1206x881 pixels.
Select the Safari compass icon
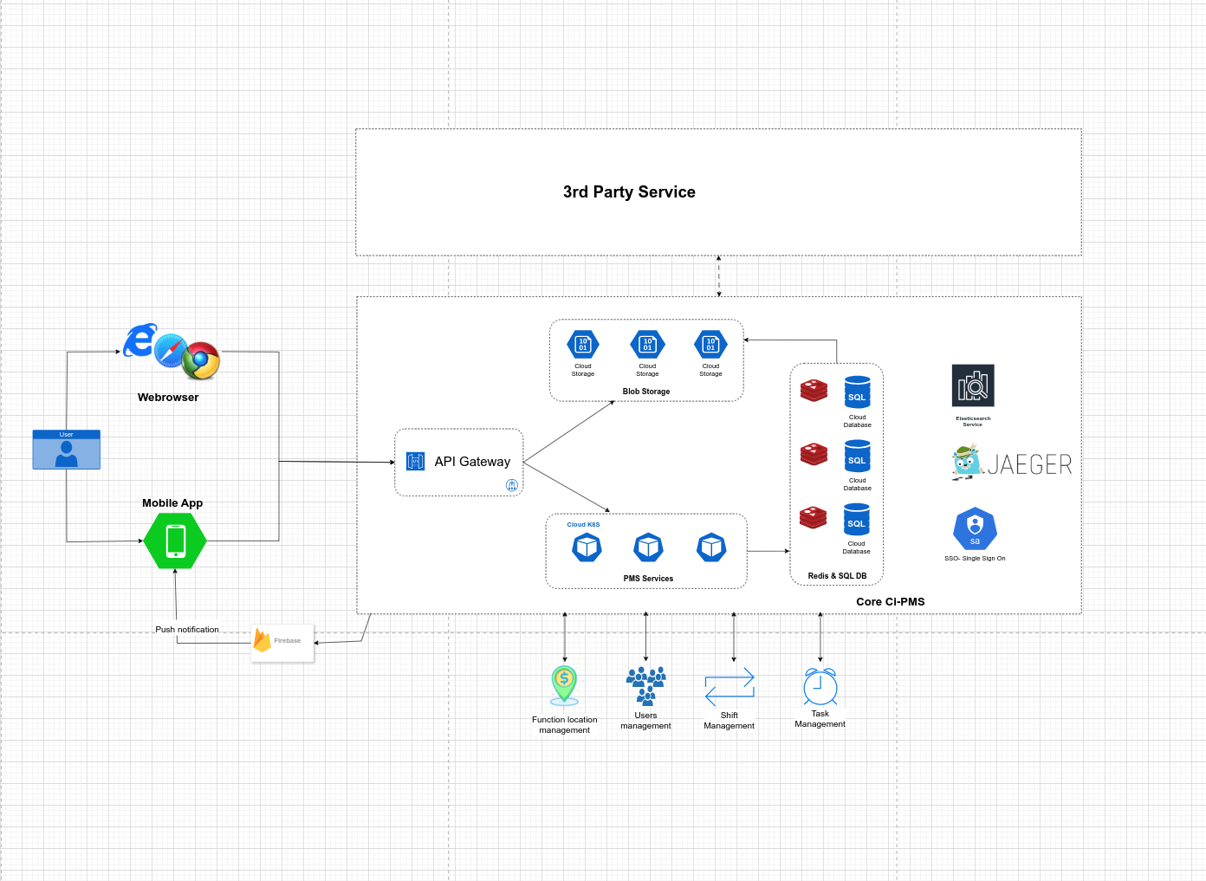click(x=171, y=351)
